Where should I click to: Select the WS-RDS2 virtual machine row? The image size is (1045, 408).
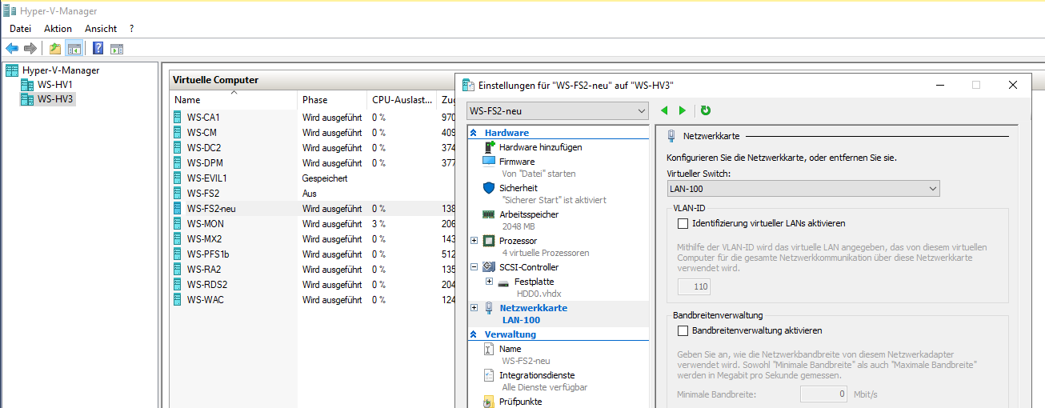312,284
